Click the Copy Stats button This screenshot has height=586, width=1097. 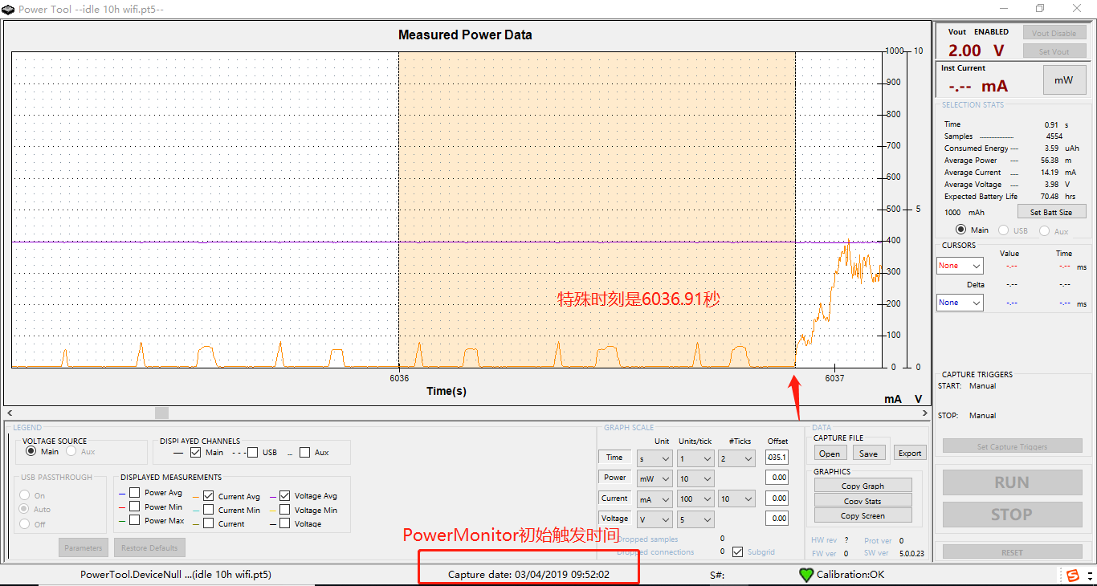coord(863,501)
